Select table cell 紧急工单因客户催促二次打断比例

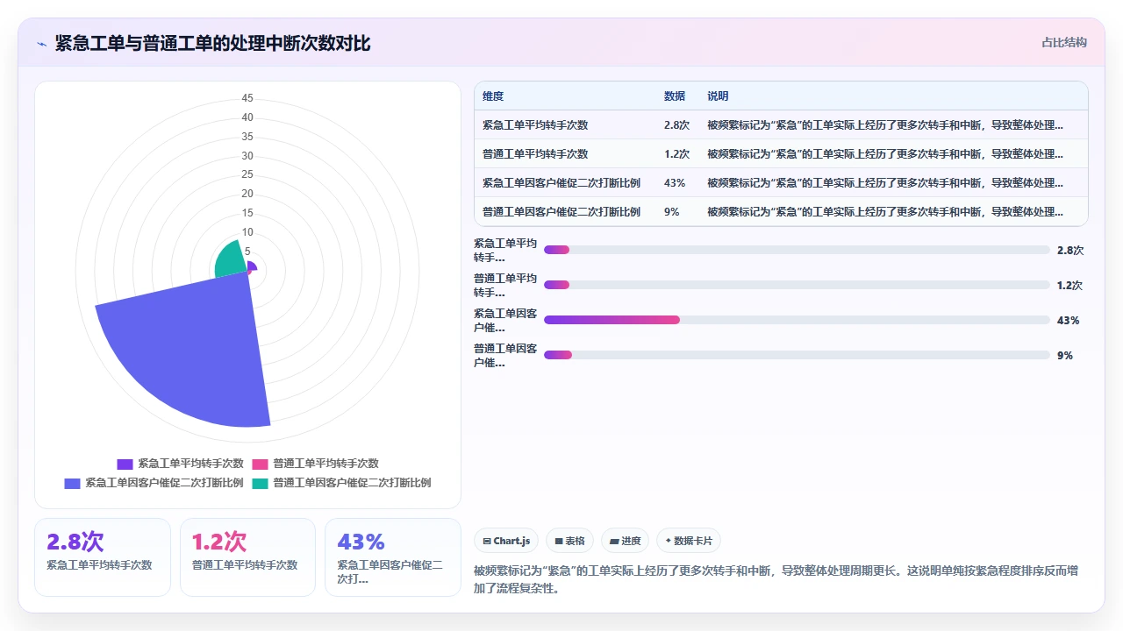(x=561, y=183)
